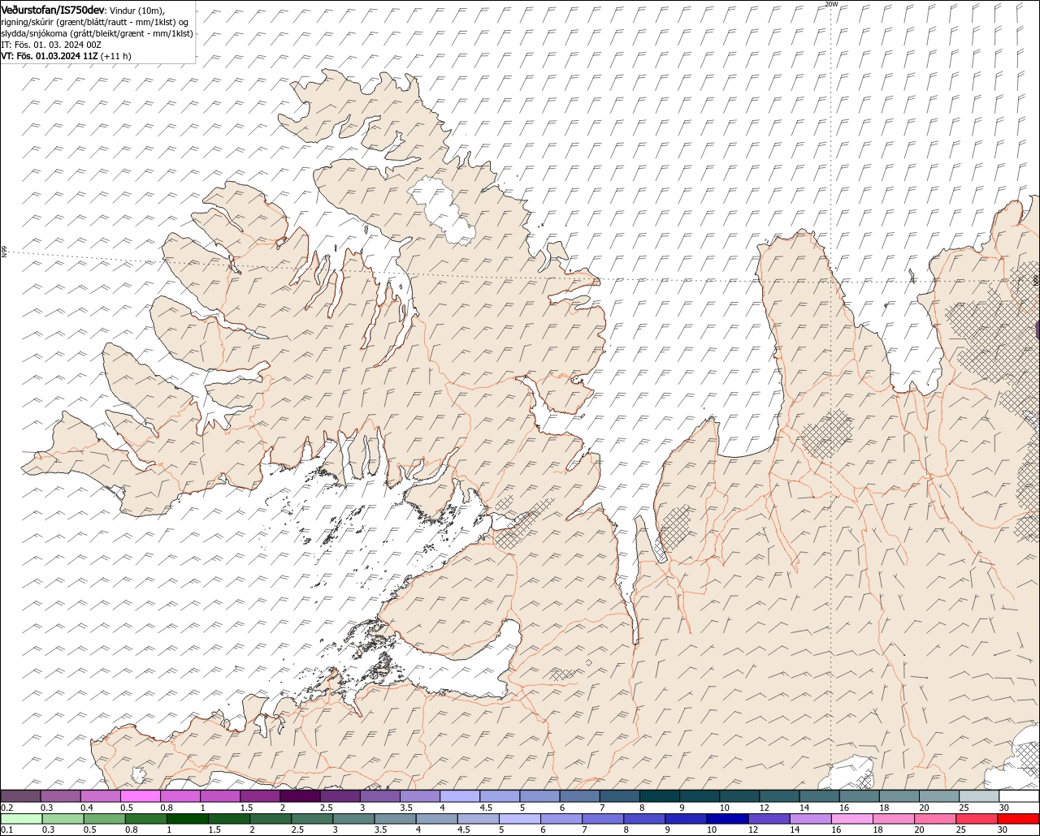
Task: Pick the bright red swatch at lower legend 30
Action: (x=1019, y=818)
